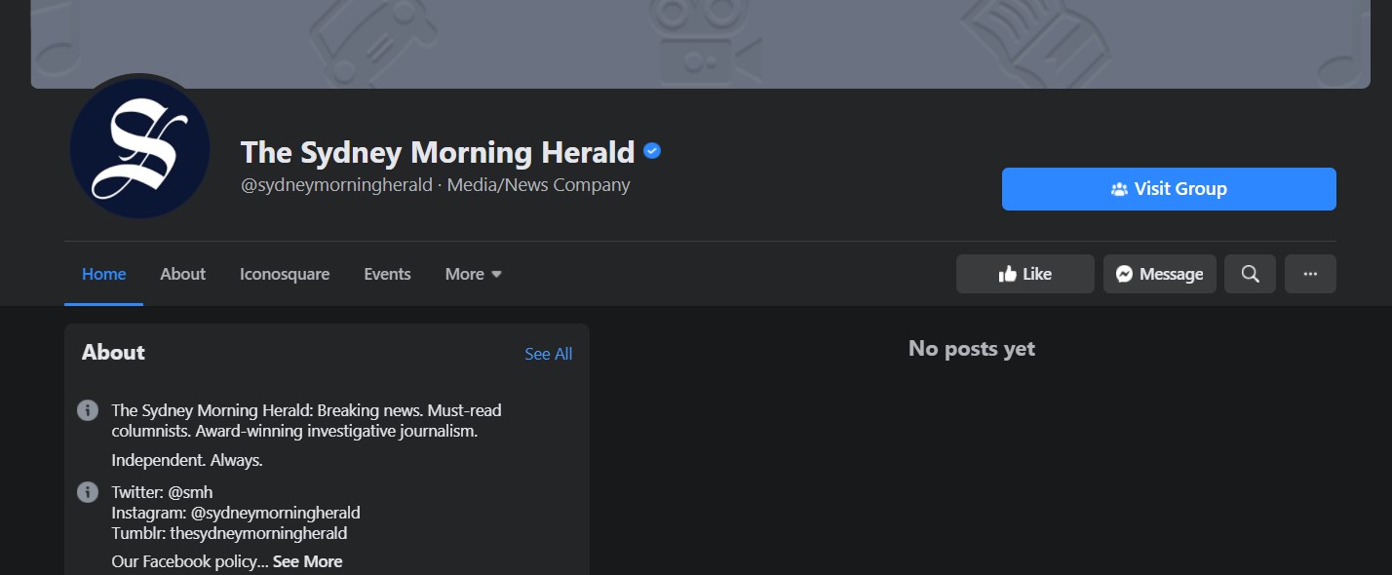
Task: Click the blue verified badge icon
Action: (x=653, y=151)
